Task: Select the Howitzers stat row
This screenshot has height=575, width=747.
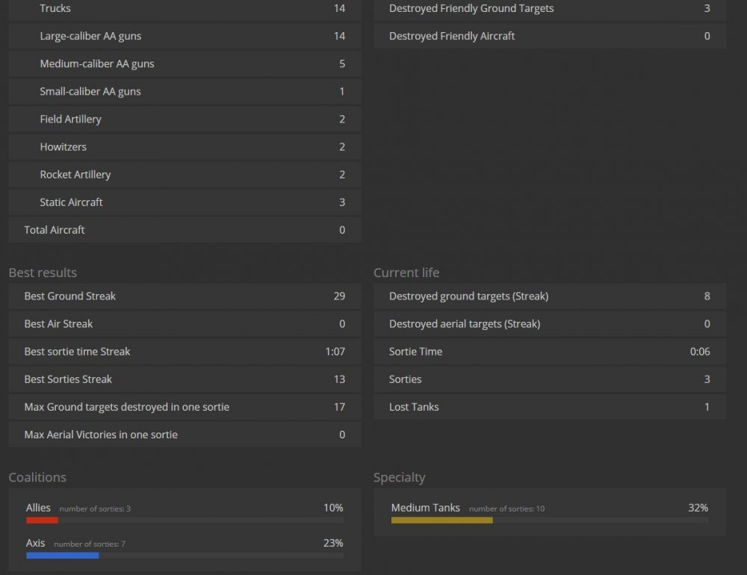Action: click(x=185, y=147)
